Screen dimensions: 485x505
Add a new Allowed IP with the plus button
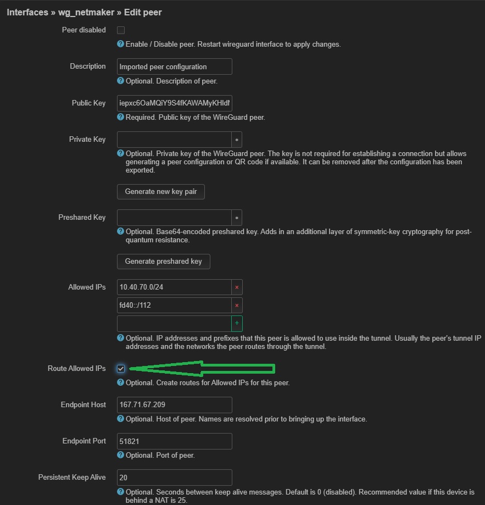point(237,323)
